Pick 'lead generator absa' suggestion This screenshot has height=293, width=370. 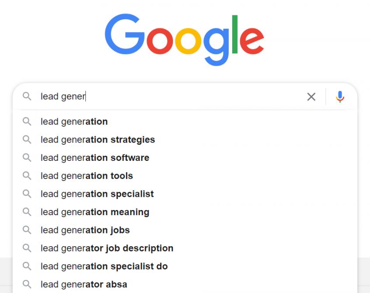click(x=84, y=284)
